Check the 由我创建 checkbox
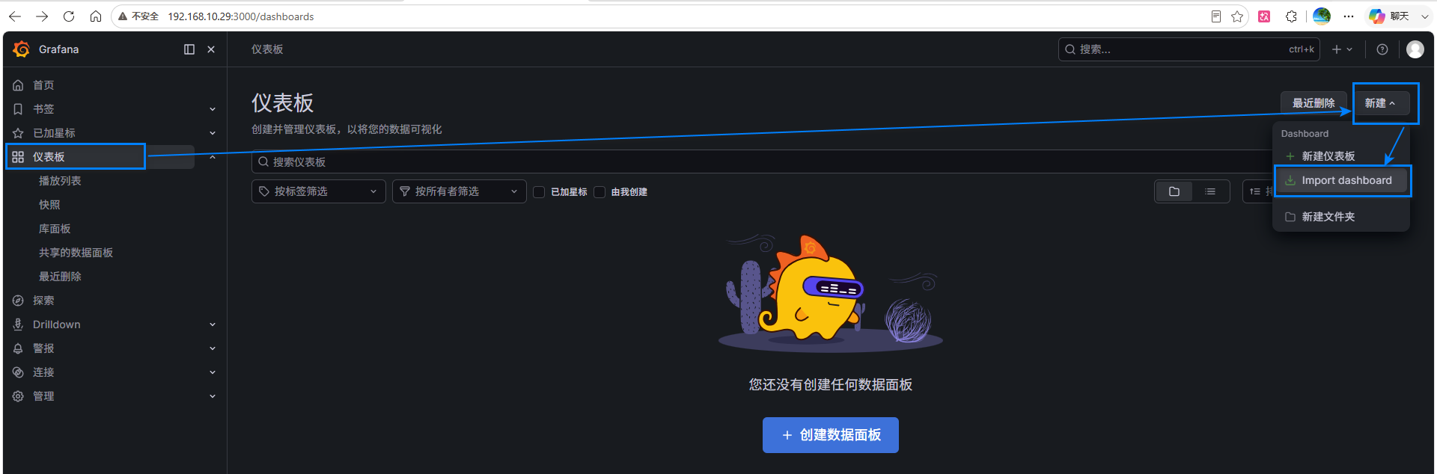The height and width of the screenshot is (474, 1437). pyautogui.click(x=599, y=192)
